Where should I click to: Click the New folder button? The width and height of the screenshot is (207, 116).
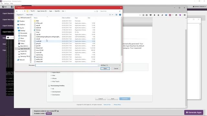pyautogui.click(x=29, y=15)
